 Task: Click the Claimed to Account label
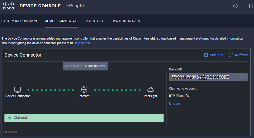tap(183, 89)
